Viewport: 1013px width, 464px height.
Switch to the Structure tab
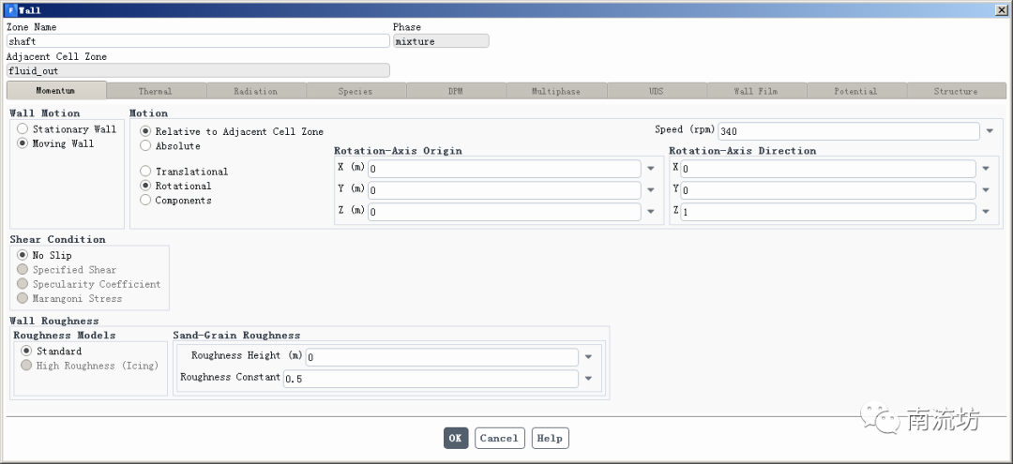click(956, 91)
